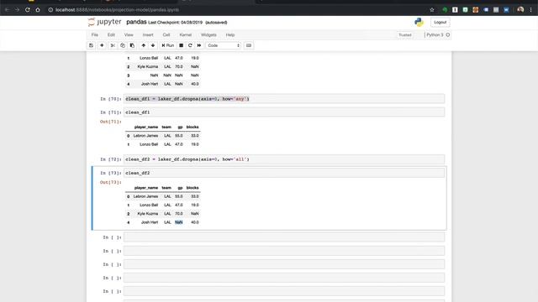Click the team column header in Out[73]

point(166,188)
